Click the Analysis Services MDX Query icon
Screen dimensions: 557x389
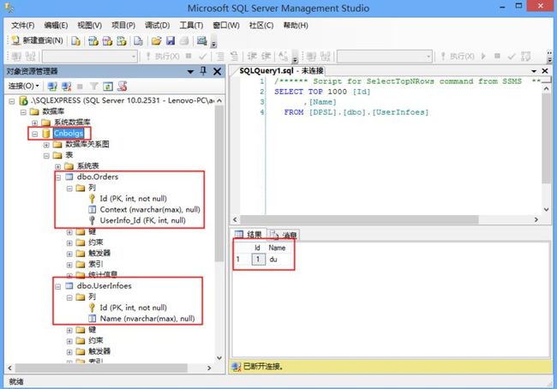[x=93, y=41]
